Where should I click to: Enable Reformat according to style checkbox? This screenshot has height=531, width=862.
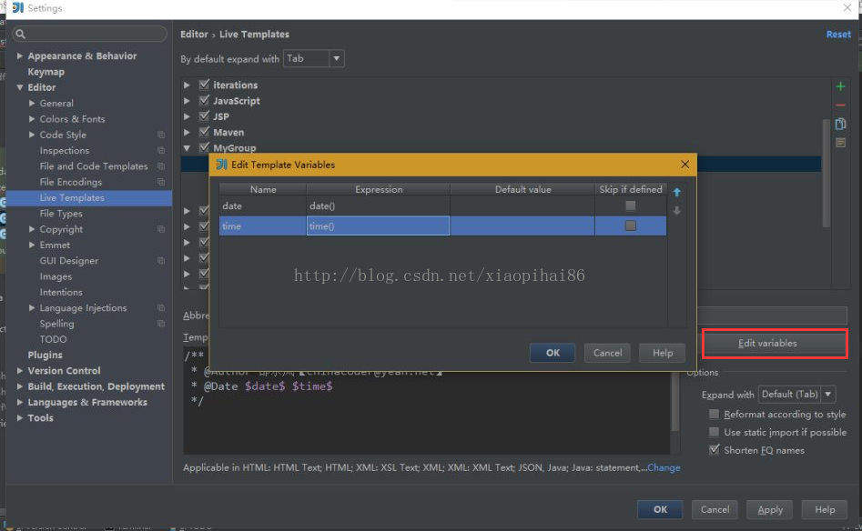[x=715, y=415]
